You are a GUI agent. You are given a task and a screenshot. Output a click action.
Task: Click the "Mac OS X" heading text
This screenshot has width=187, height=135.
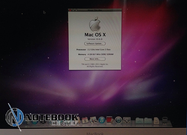click(x=95, y=35)
